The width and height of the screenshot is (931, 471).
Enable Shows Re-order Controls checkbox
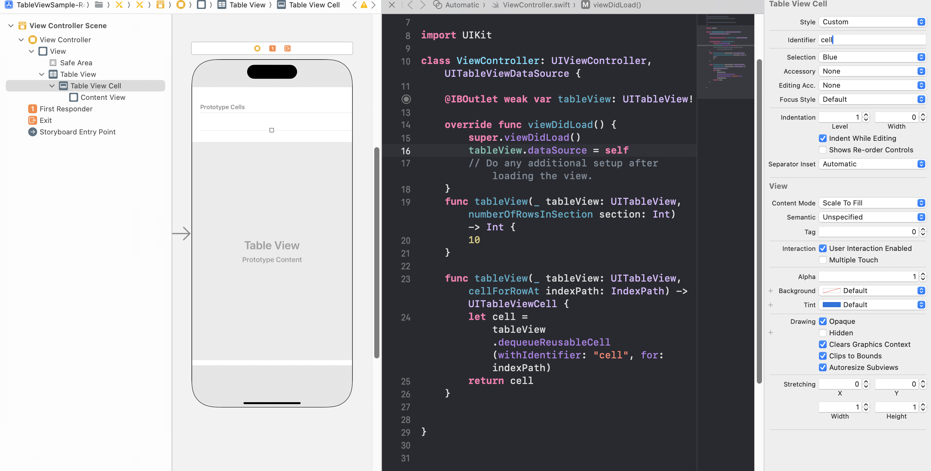pos(822,150)
